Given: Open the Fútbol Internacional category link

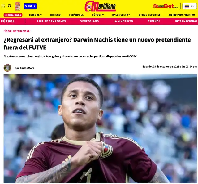Looking at the screenshot, I should click(17, 31).
